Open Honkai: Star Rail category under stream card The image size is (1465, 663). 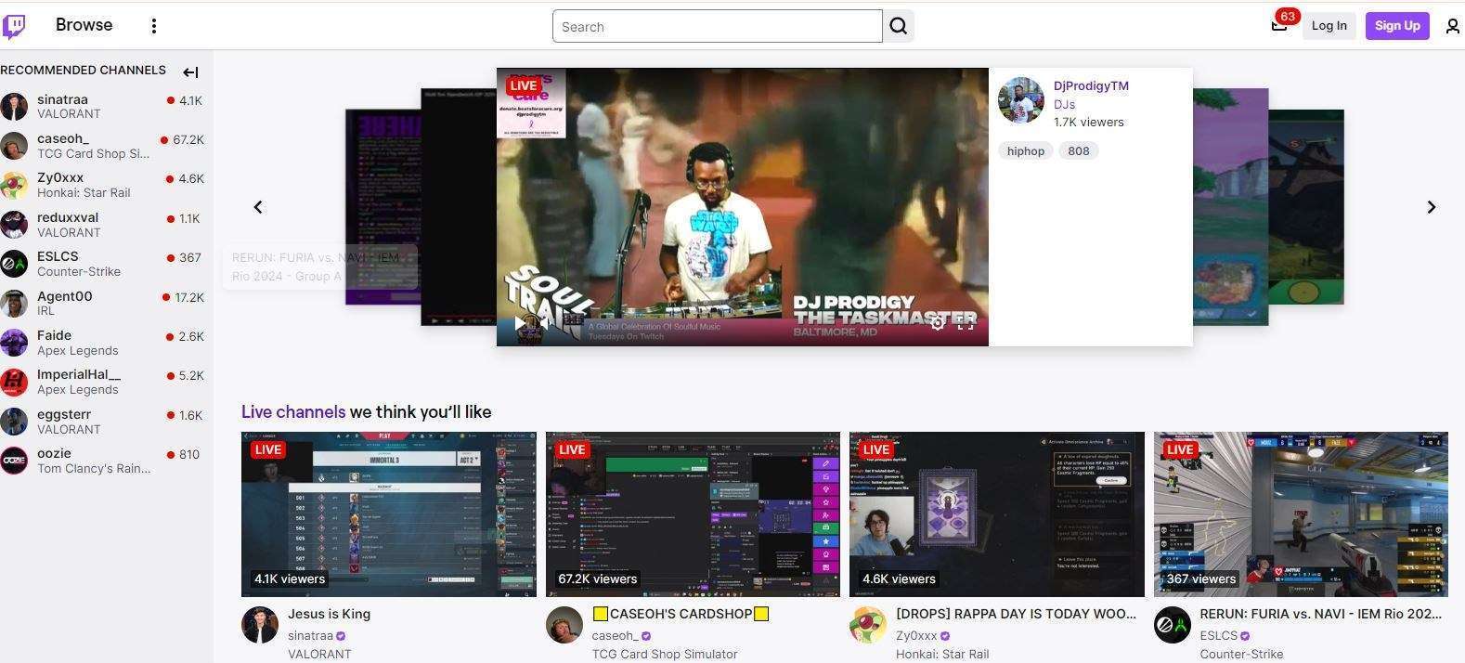[942, 654]
